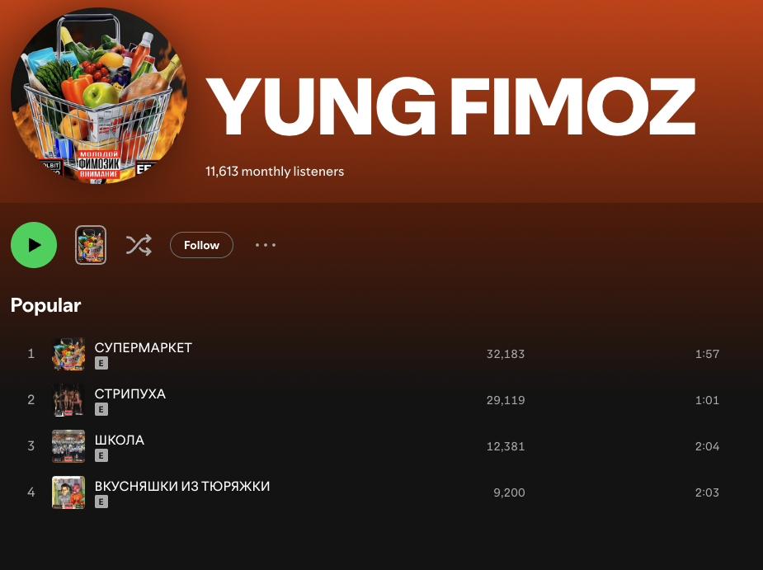Select track number 4 in Popular
763x570 pixels.
(31, 492)
